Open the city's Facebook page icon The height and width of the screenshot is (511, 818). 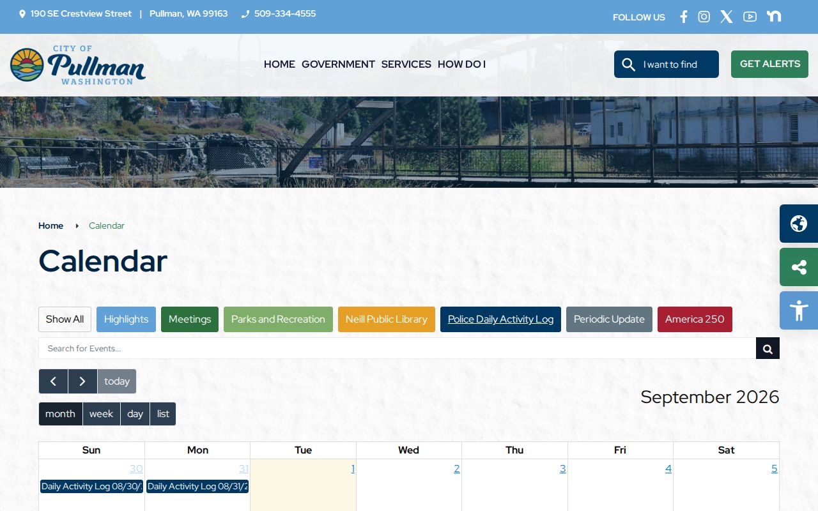click(683, 17)
